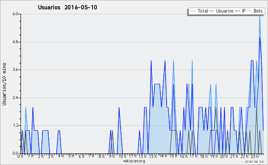This screenshot has height=165, width=268.
Task: Click the '22 h' x-axis label
Action: pos(244,157)
